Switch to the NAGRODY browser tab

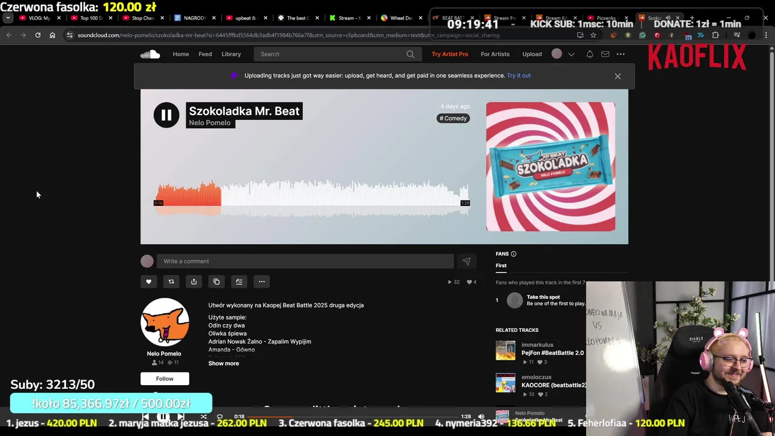[194, 18]
